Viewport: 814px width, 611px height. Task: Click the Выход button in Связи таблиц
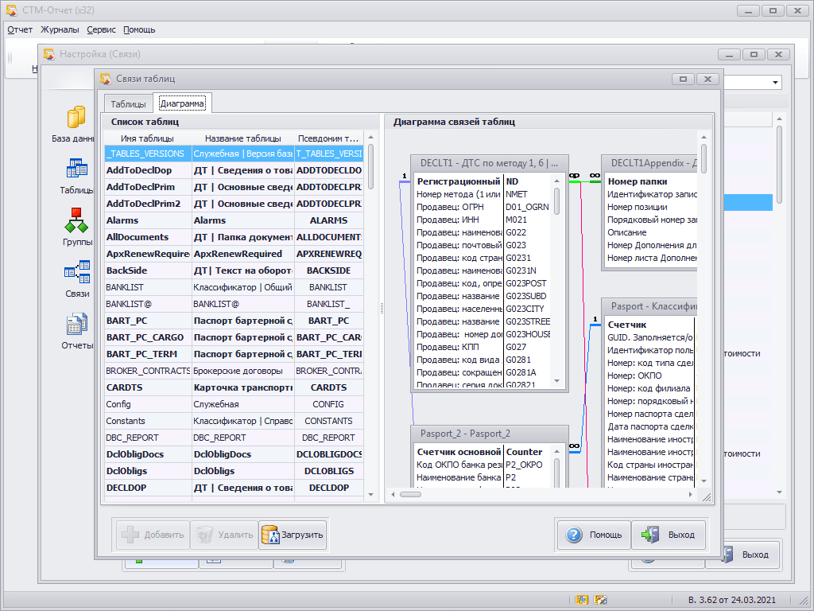669,535
